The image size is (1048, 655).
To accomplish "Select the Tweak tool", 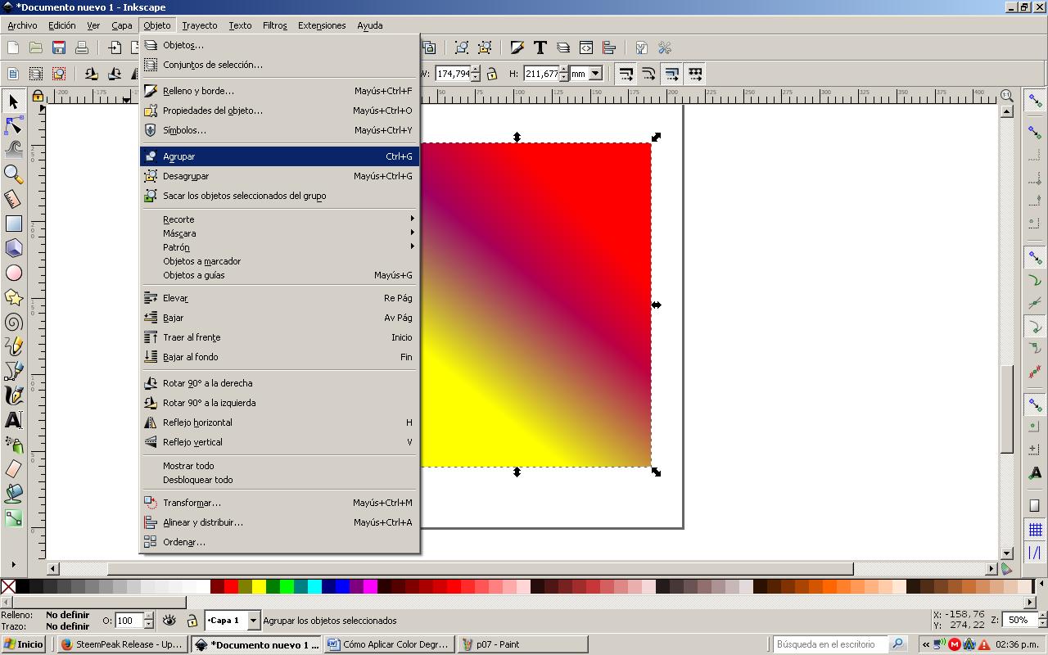I will click(x=13, y=149).
